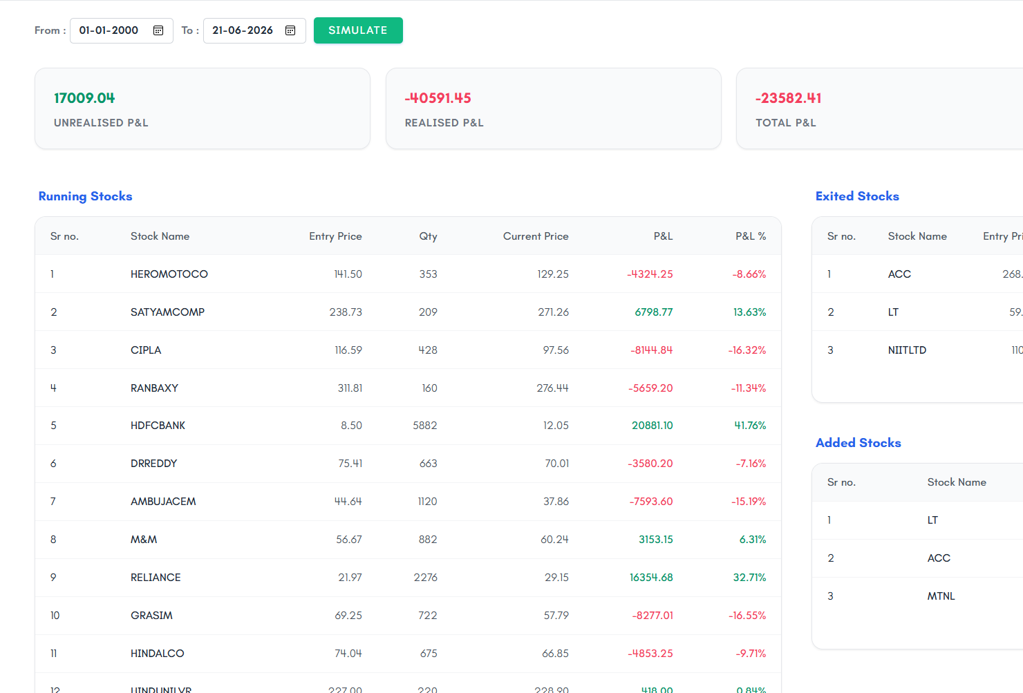The width and height of the screenshot is (1023, 693).
Task: Click DRREDDY current price 70.01
Action: tap(557, 464)
